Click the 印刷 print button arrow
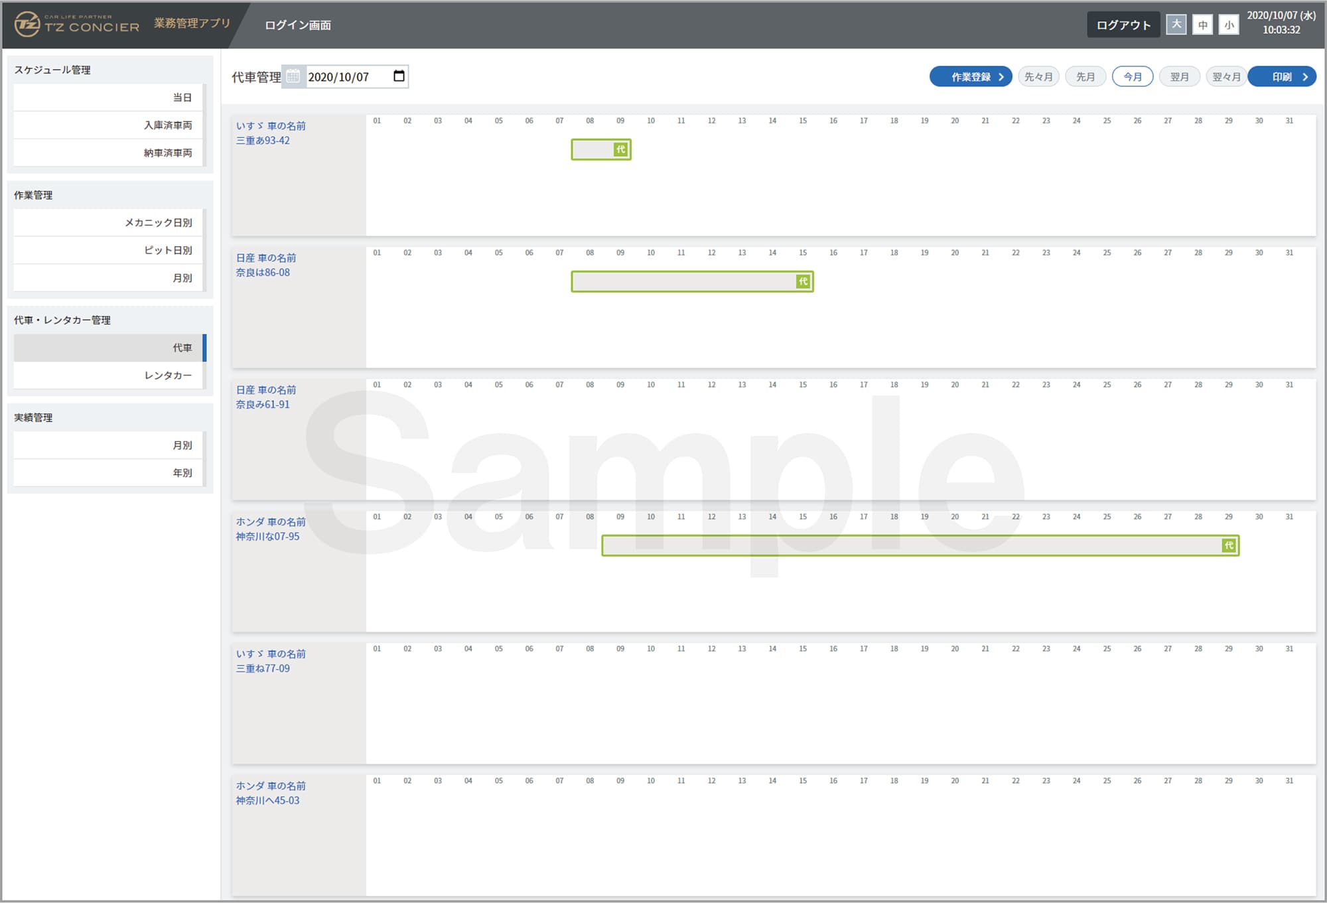Viewport: 1327px width, 903px height. (1304, 77)
